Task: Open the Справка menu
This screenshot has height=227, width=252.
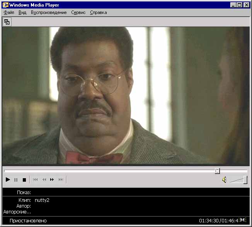Action: pyautogui.click(x=98, y=12)
